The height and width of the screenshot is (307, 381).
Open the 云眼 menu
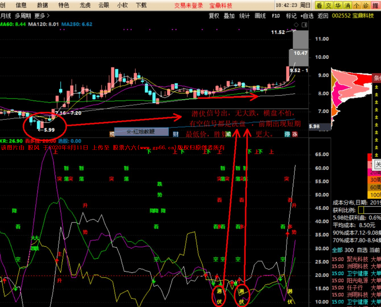[104, 5]
